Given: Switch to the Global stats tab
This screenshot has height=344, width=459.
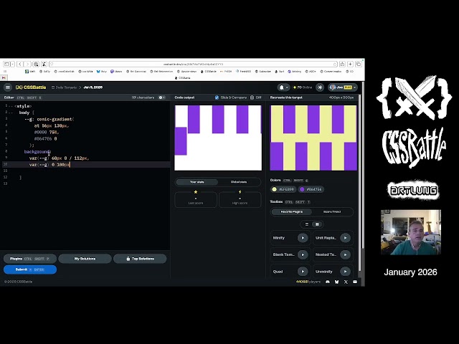Looking at the screenshot, I should pos(239,182).
